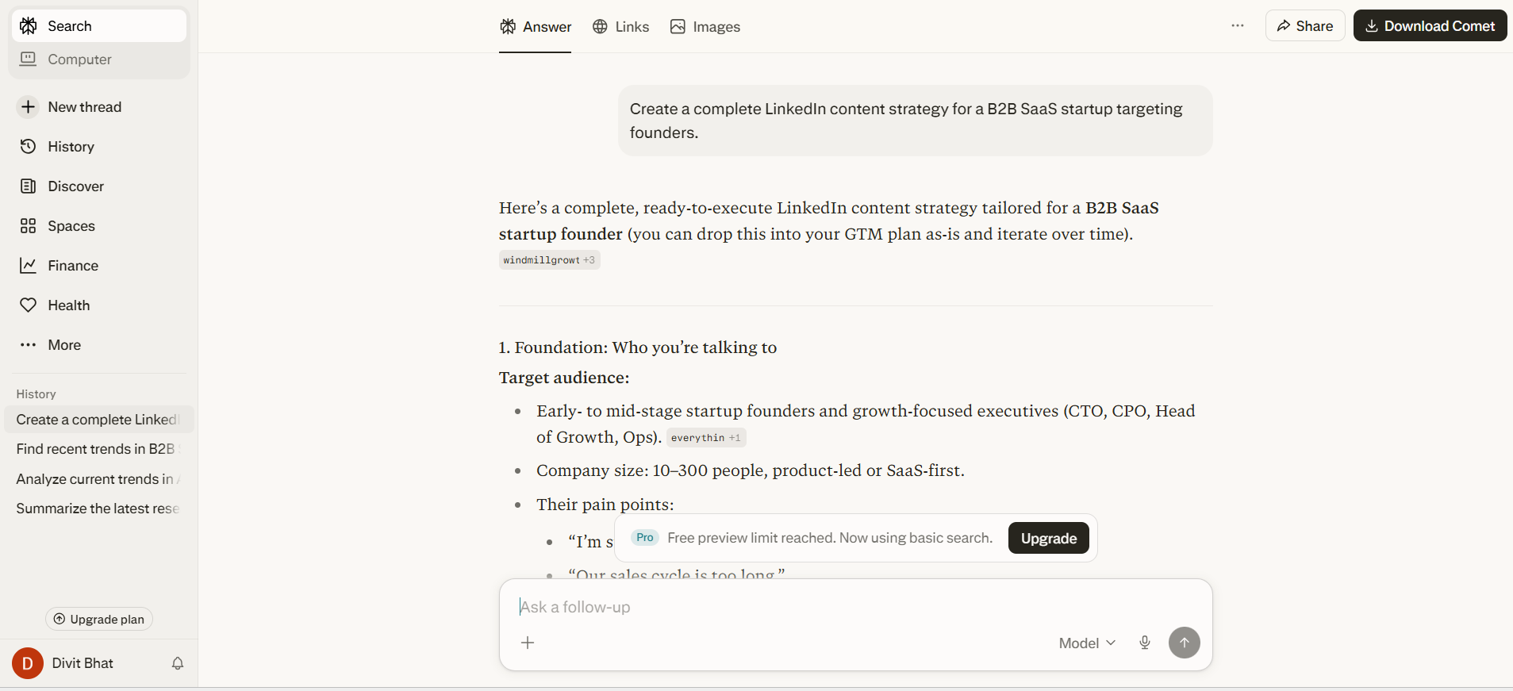The image size is (1513, 691).
Task: Click the Download Comet button
Action: click(1429, 25)
